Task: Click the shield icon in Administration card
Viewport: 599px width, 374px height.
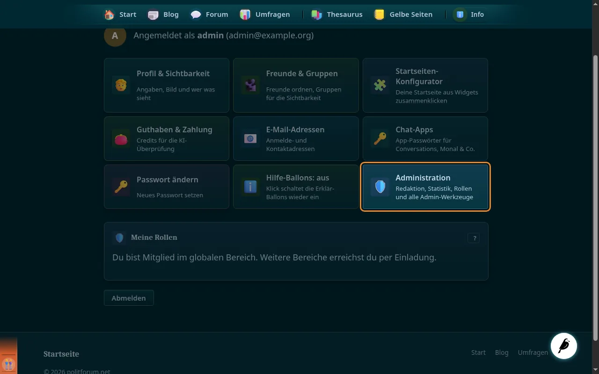Action: [x=380, y=187]
